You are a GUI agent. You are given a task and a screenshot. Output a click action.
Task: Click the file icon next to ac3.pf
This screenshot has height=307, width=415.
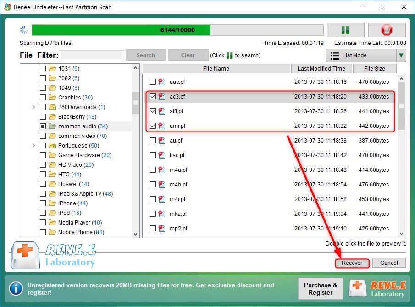pos(162,97)
